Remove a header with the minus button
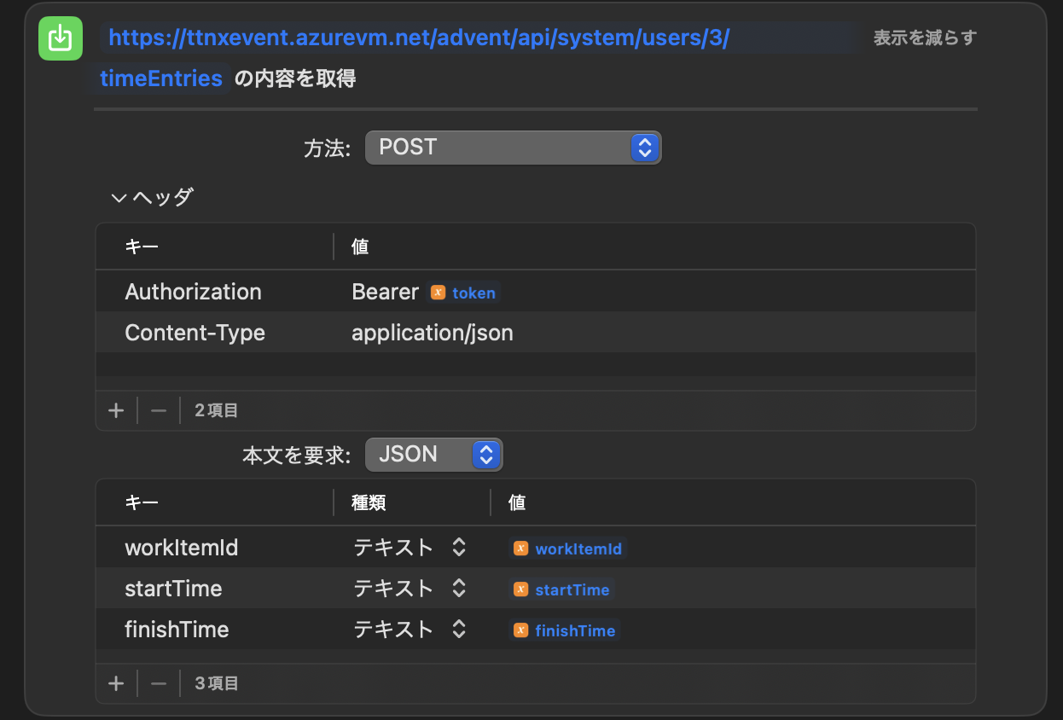 158,409
